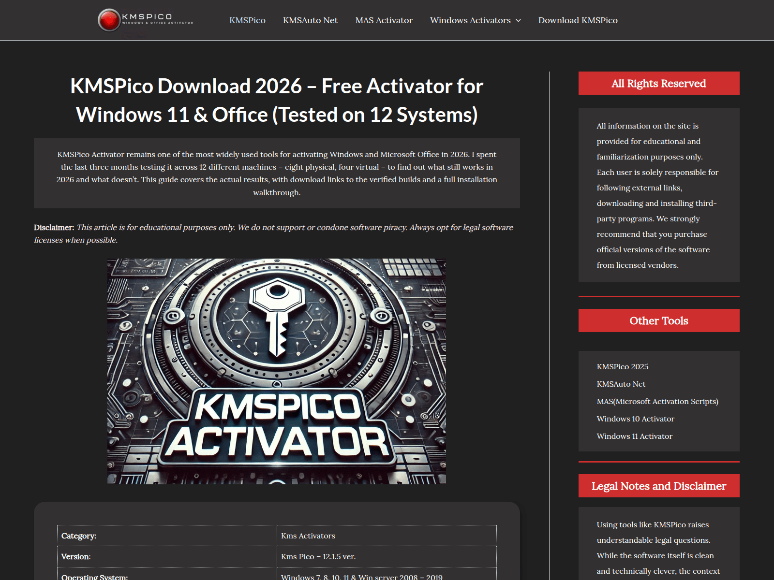Click the Disclaimer: bold label

coord(54,227)
